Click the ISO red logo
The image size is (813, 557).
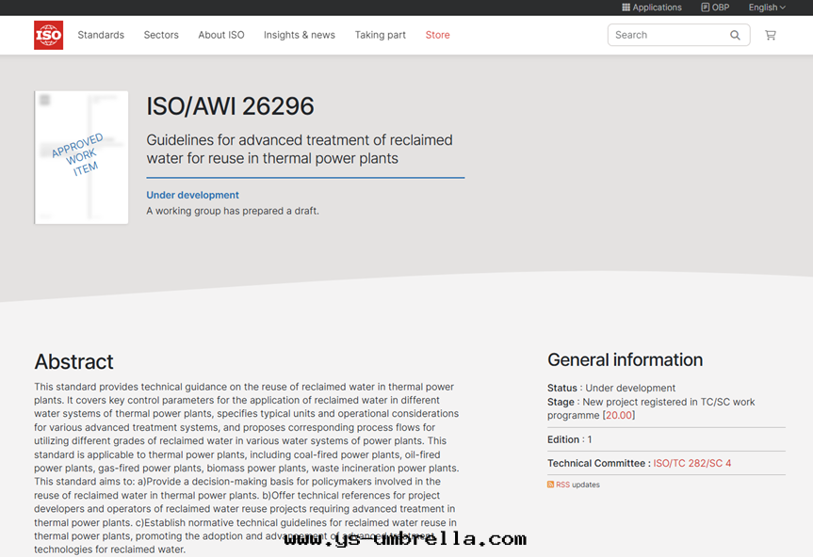point(49,35)
